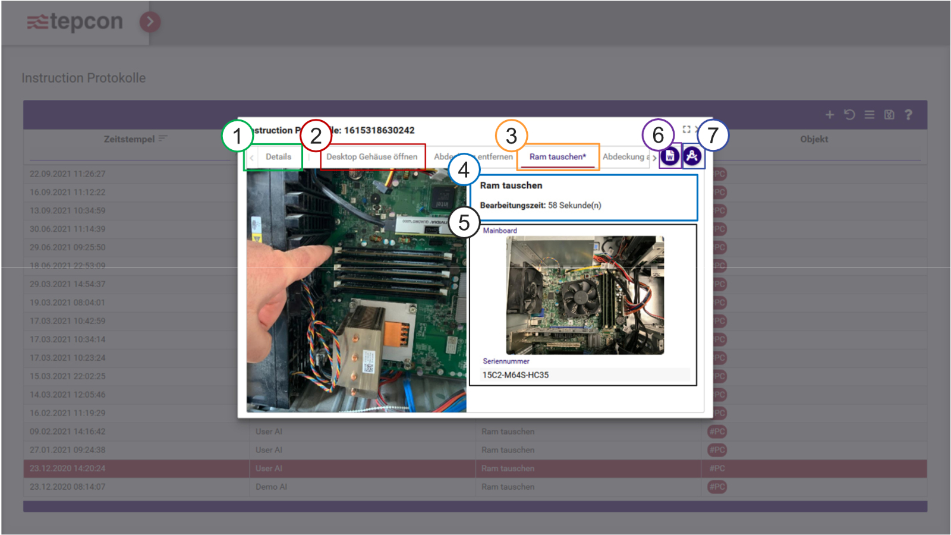Click the tepcon logo
951x535 pixels.
coord(75,22)
